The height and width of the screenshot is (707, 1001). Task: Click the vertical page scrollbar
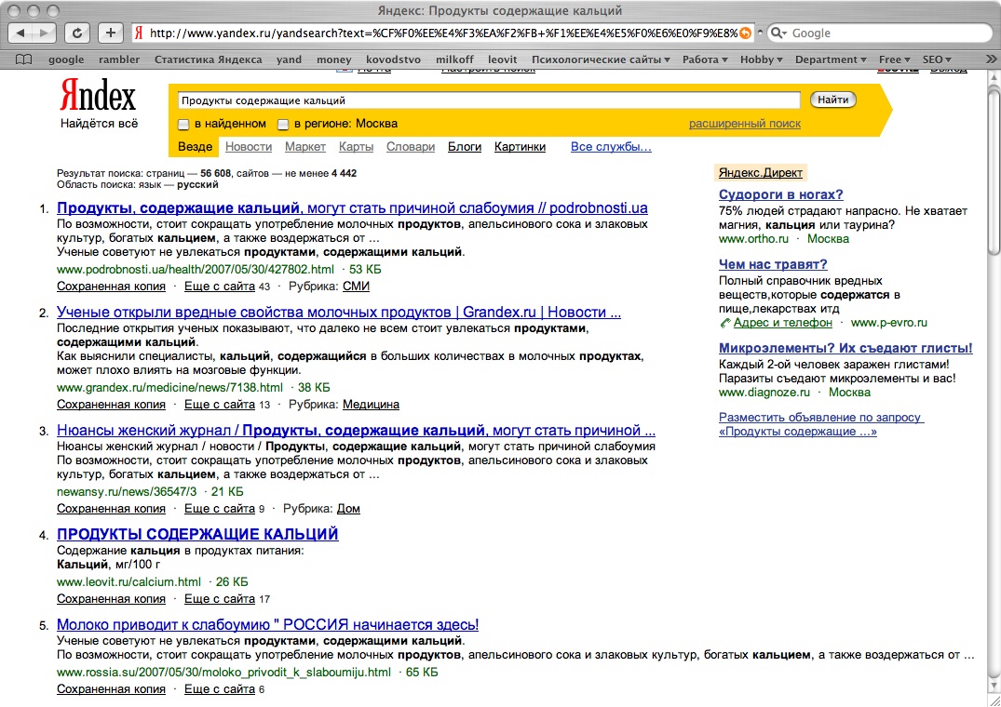[x=993, y=372]
